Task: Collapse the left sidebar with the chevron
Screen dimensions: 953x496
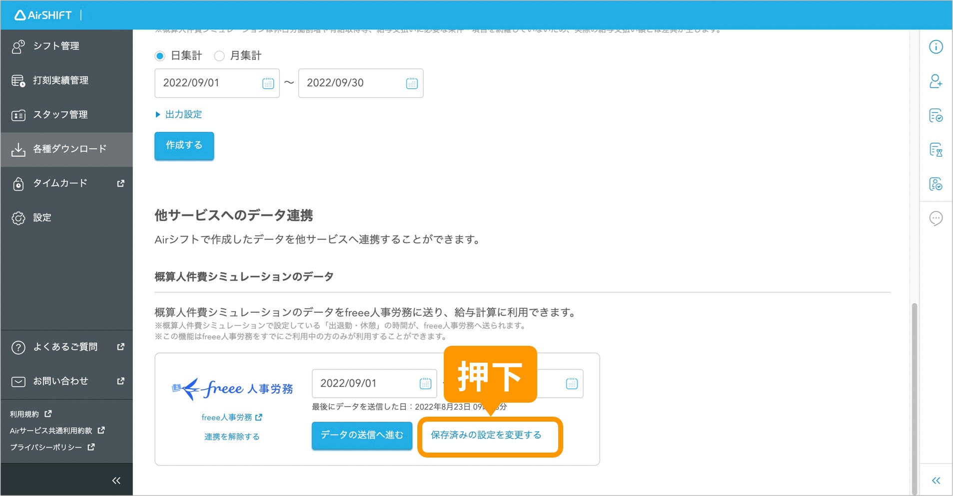Action: 116,480
